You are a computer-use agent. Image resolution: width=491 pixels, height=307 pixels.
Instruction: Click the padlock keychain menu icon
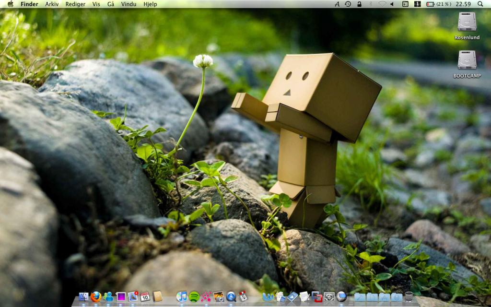(359, 4)
